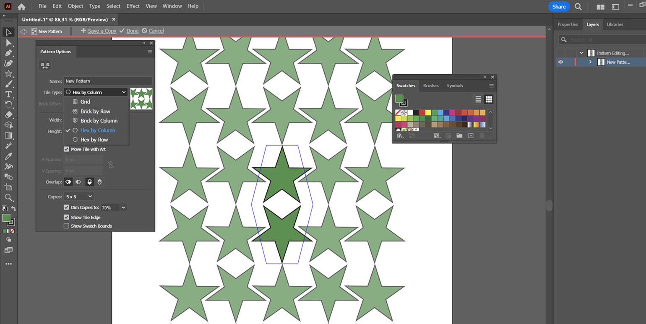Viewport: 646px width, 324px height.
Task: Select the Type tool
Action: (x=8, y=94)
